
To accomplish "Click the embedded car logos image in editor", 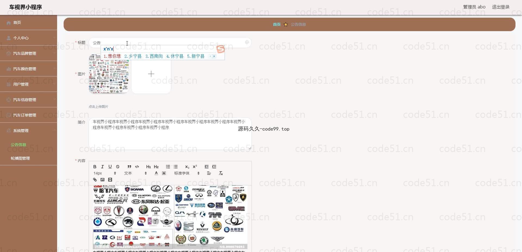I will 170,217.
